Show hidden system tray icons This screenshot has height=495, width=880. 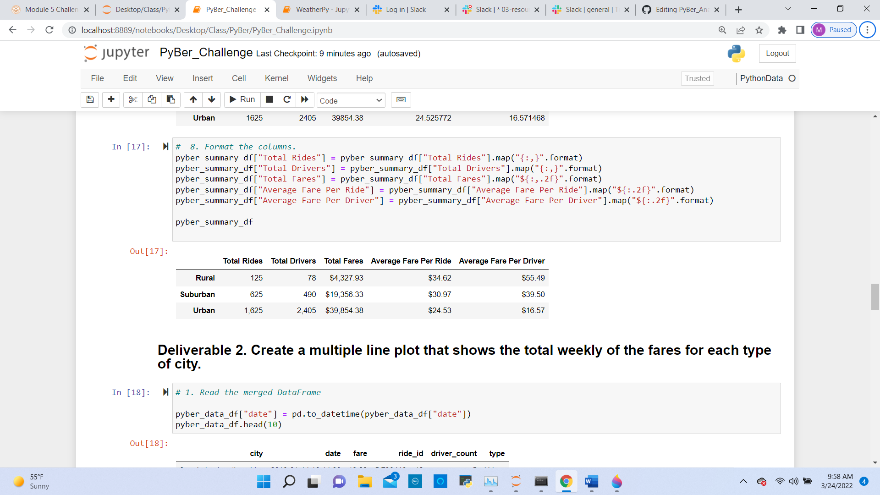pos(743,481)
